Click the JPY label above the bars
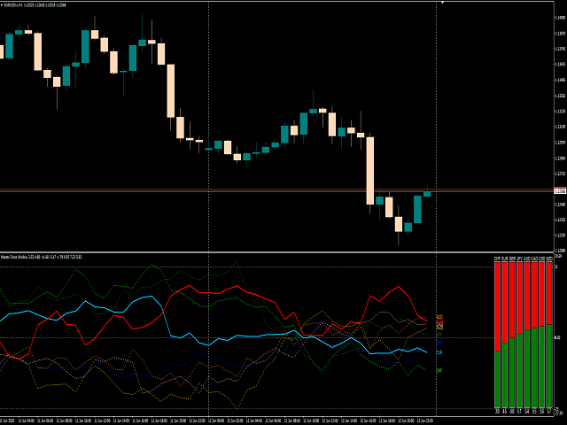Viewport: 567px width, 425px height. pyautogui.click(x=520, y=259)
